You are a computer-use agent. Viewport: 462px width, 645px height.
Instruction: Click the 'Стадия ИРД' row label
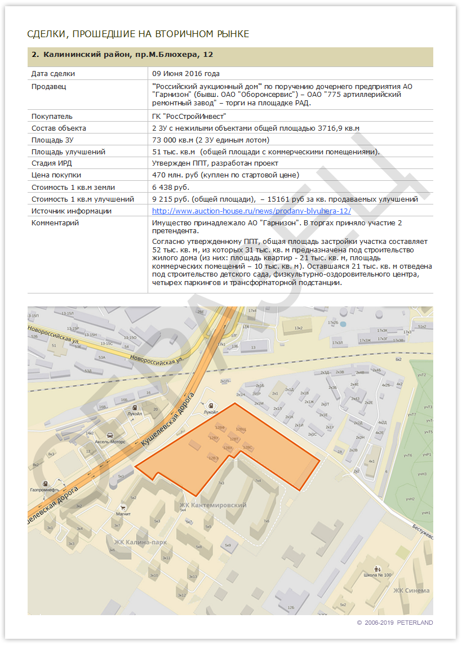(51, 163)
